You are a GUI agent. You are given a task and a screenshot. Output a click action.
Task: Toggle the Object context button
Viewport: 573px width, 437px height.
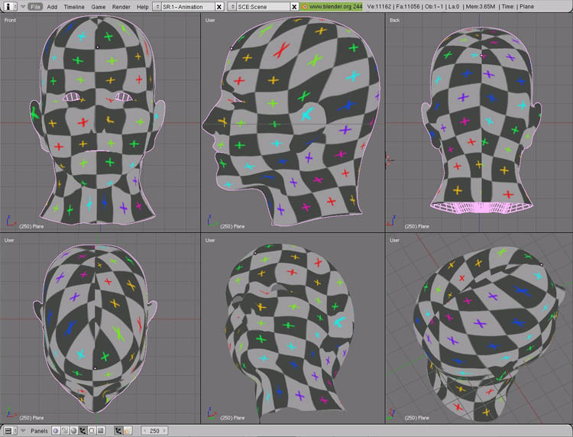pos(82,431)
